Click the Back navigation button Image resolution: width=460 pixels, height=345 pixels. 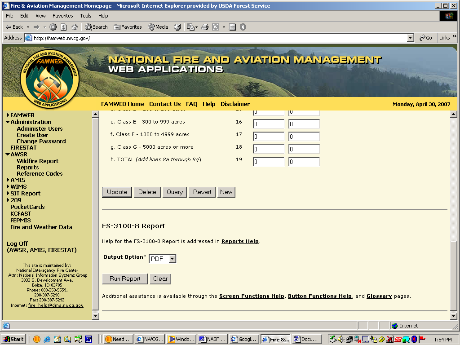[x=14, y=27]
